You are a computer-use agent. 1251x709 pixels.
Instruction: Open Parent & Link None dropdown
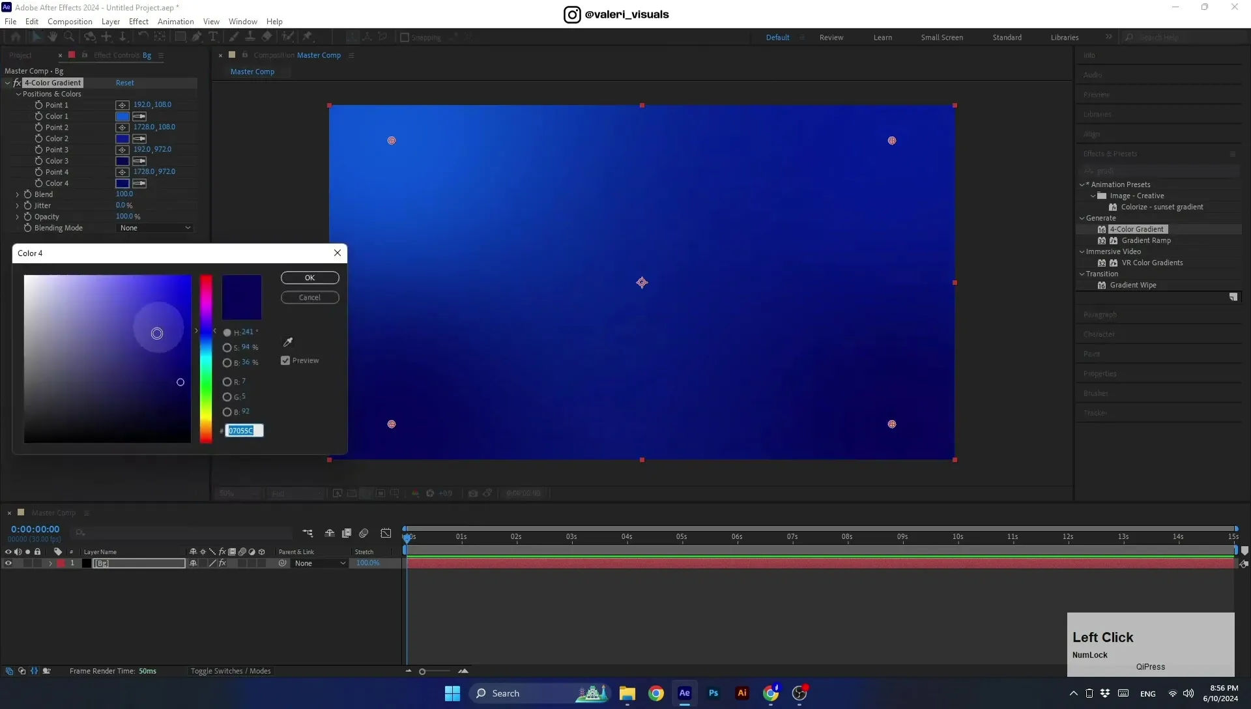[x=319, y=564]
